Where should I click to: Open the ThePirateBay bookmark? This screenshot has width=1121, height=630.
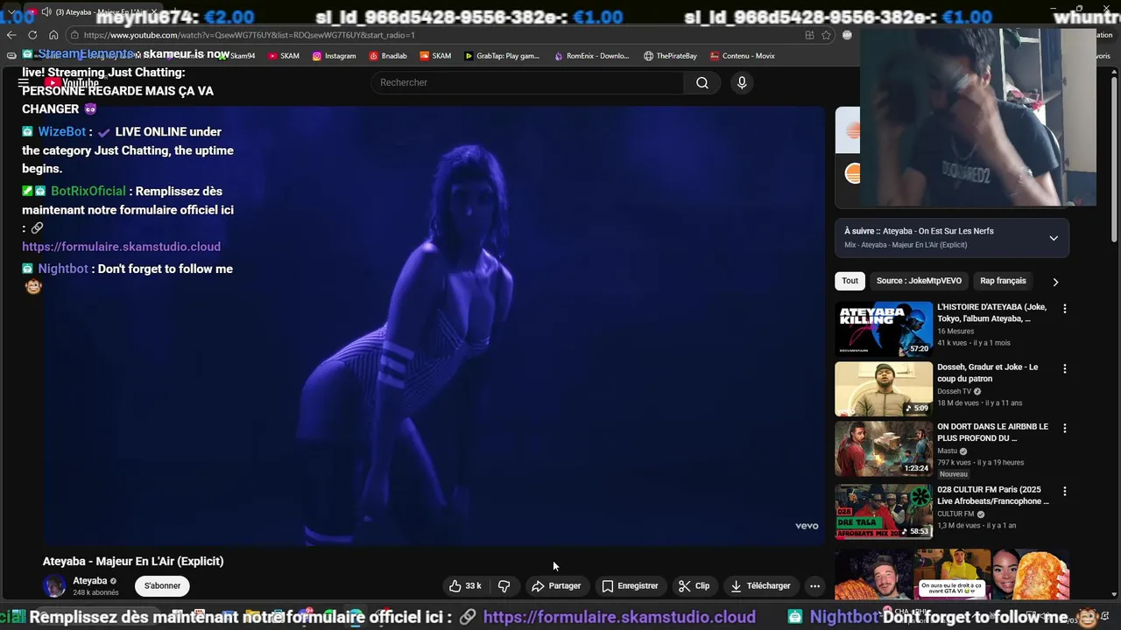click(670, 55)
